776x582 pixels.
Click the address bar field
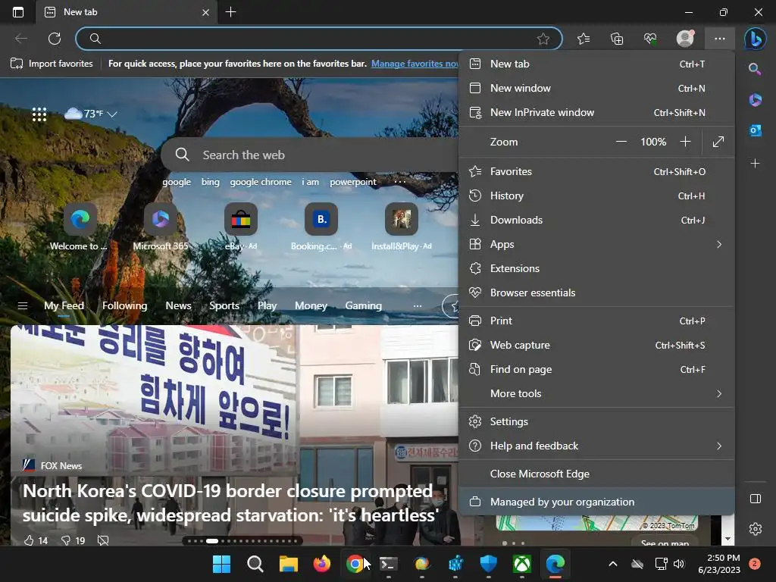(319, 39)
